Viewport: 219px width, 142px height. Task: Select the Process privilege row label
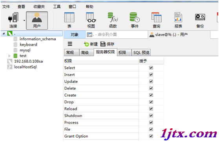tap(71, 122)
